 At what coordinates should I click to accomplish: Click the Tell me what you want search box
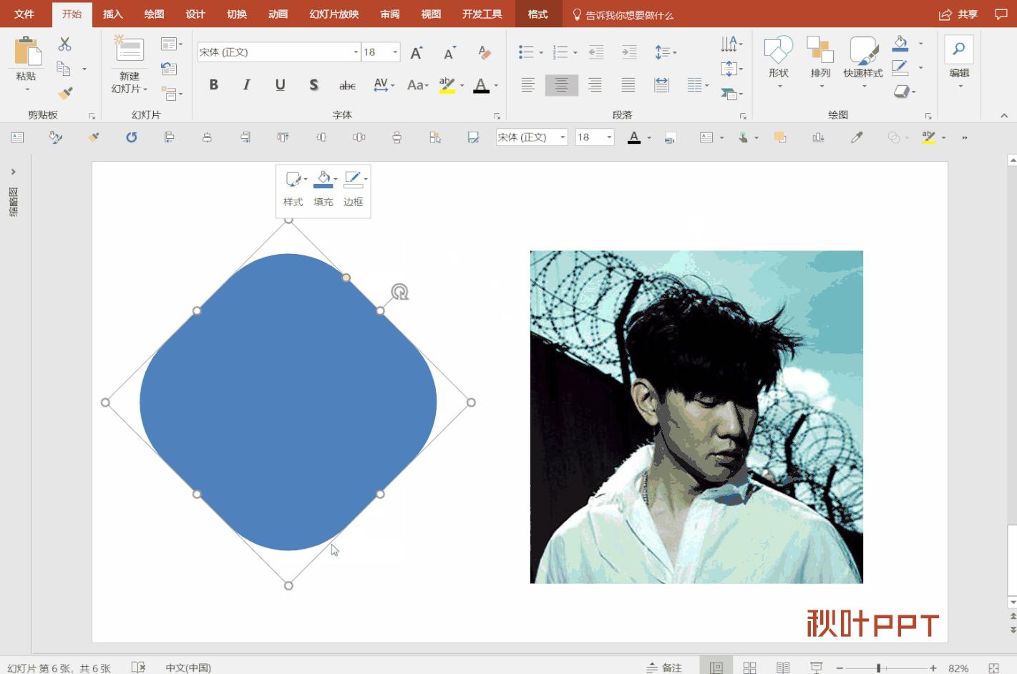tap(623, 15)
